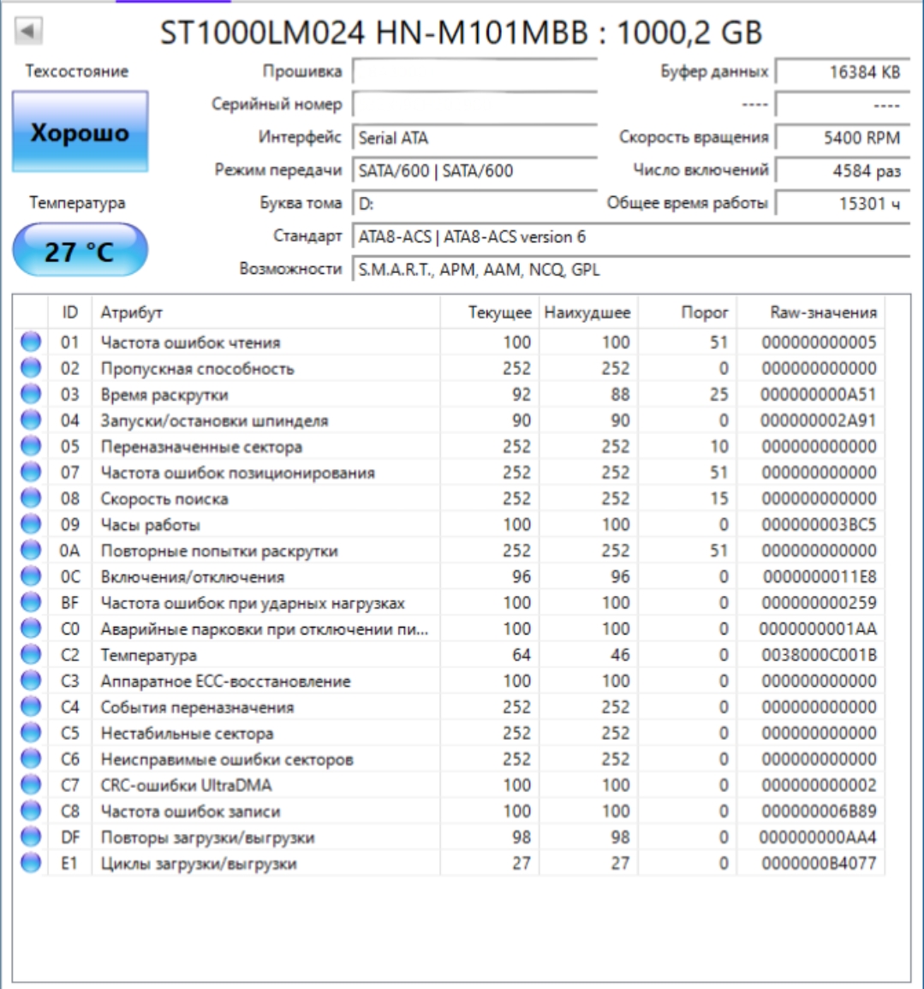Click status icon for attribute 04
Image resolution: width=924 pixels, height=989 pixels.
coord(30,420)
